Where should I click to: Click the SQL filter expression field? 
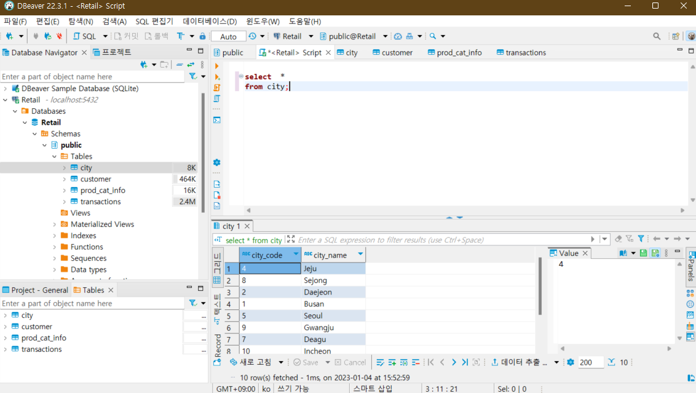pyautogui.click(x=444, y=240)
